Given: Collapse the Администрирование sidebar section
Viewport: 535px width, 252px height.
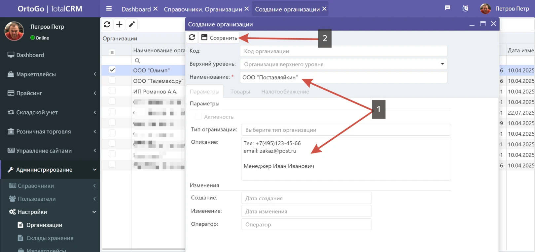Looking at the screenshot, I should point(50,170).
